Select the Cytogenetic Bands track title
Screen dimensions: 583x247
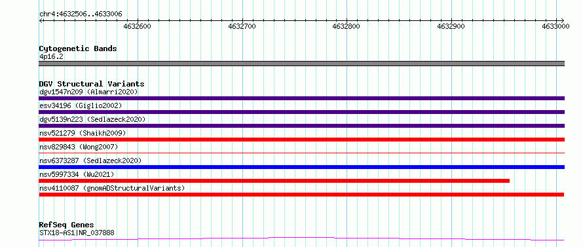(x=78, y=48)
